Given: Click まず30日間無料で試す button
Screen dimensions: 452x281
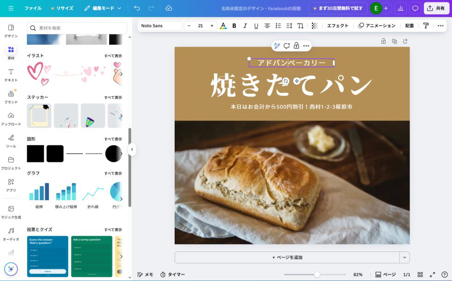Looking at the screenshot, I should coord(338,8).
